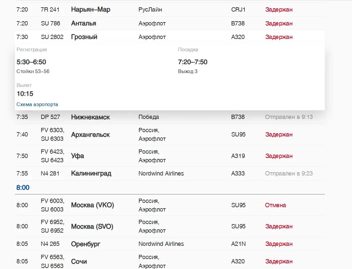Collapse the expanded Грозный flight row

pyautogui.click(x=84, y=37)
